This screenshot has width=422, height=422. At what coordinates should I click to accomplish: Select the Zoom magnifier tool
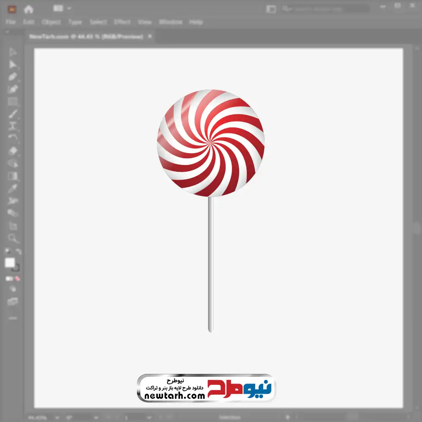coord(13,238)
